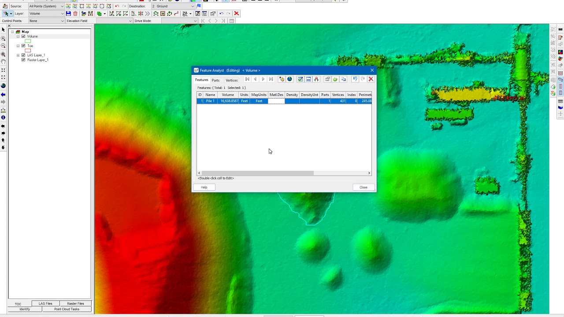Click the red X cancel icon in main toolbar
564x317 pixels.
pos(237,14)
